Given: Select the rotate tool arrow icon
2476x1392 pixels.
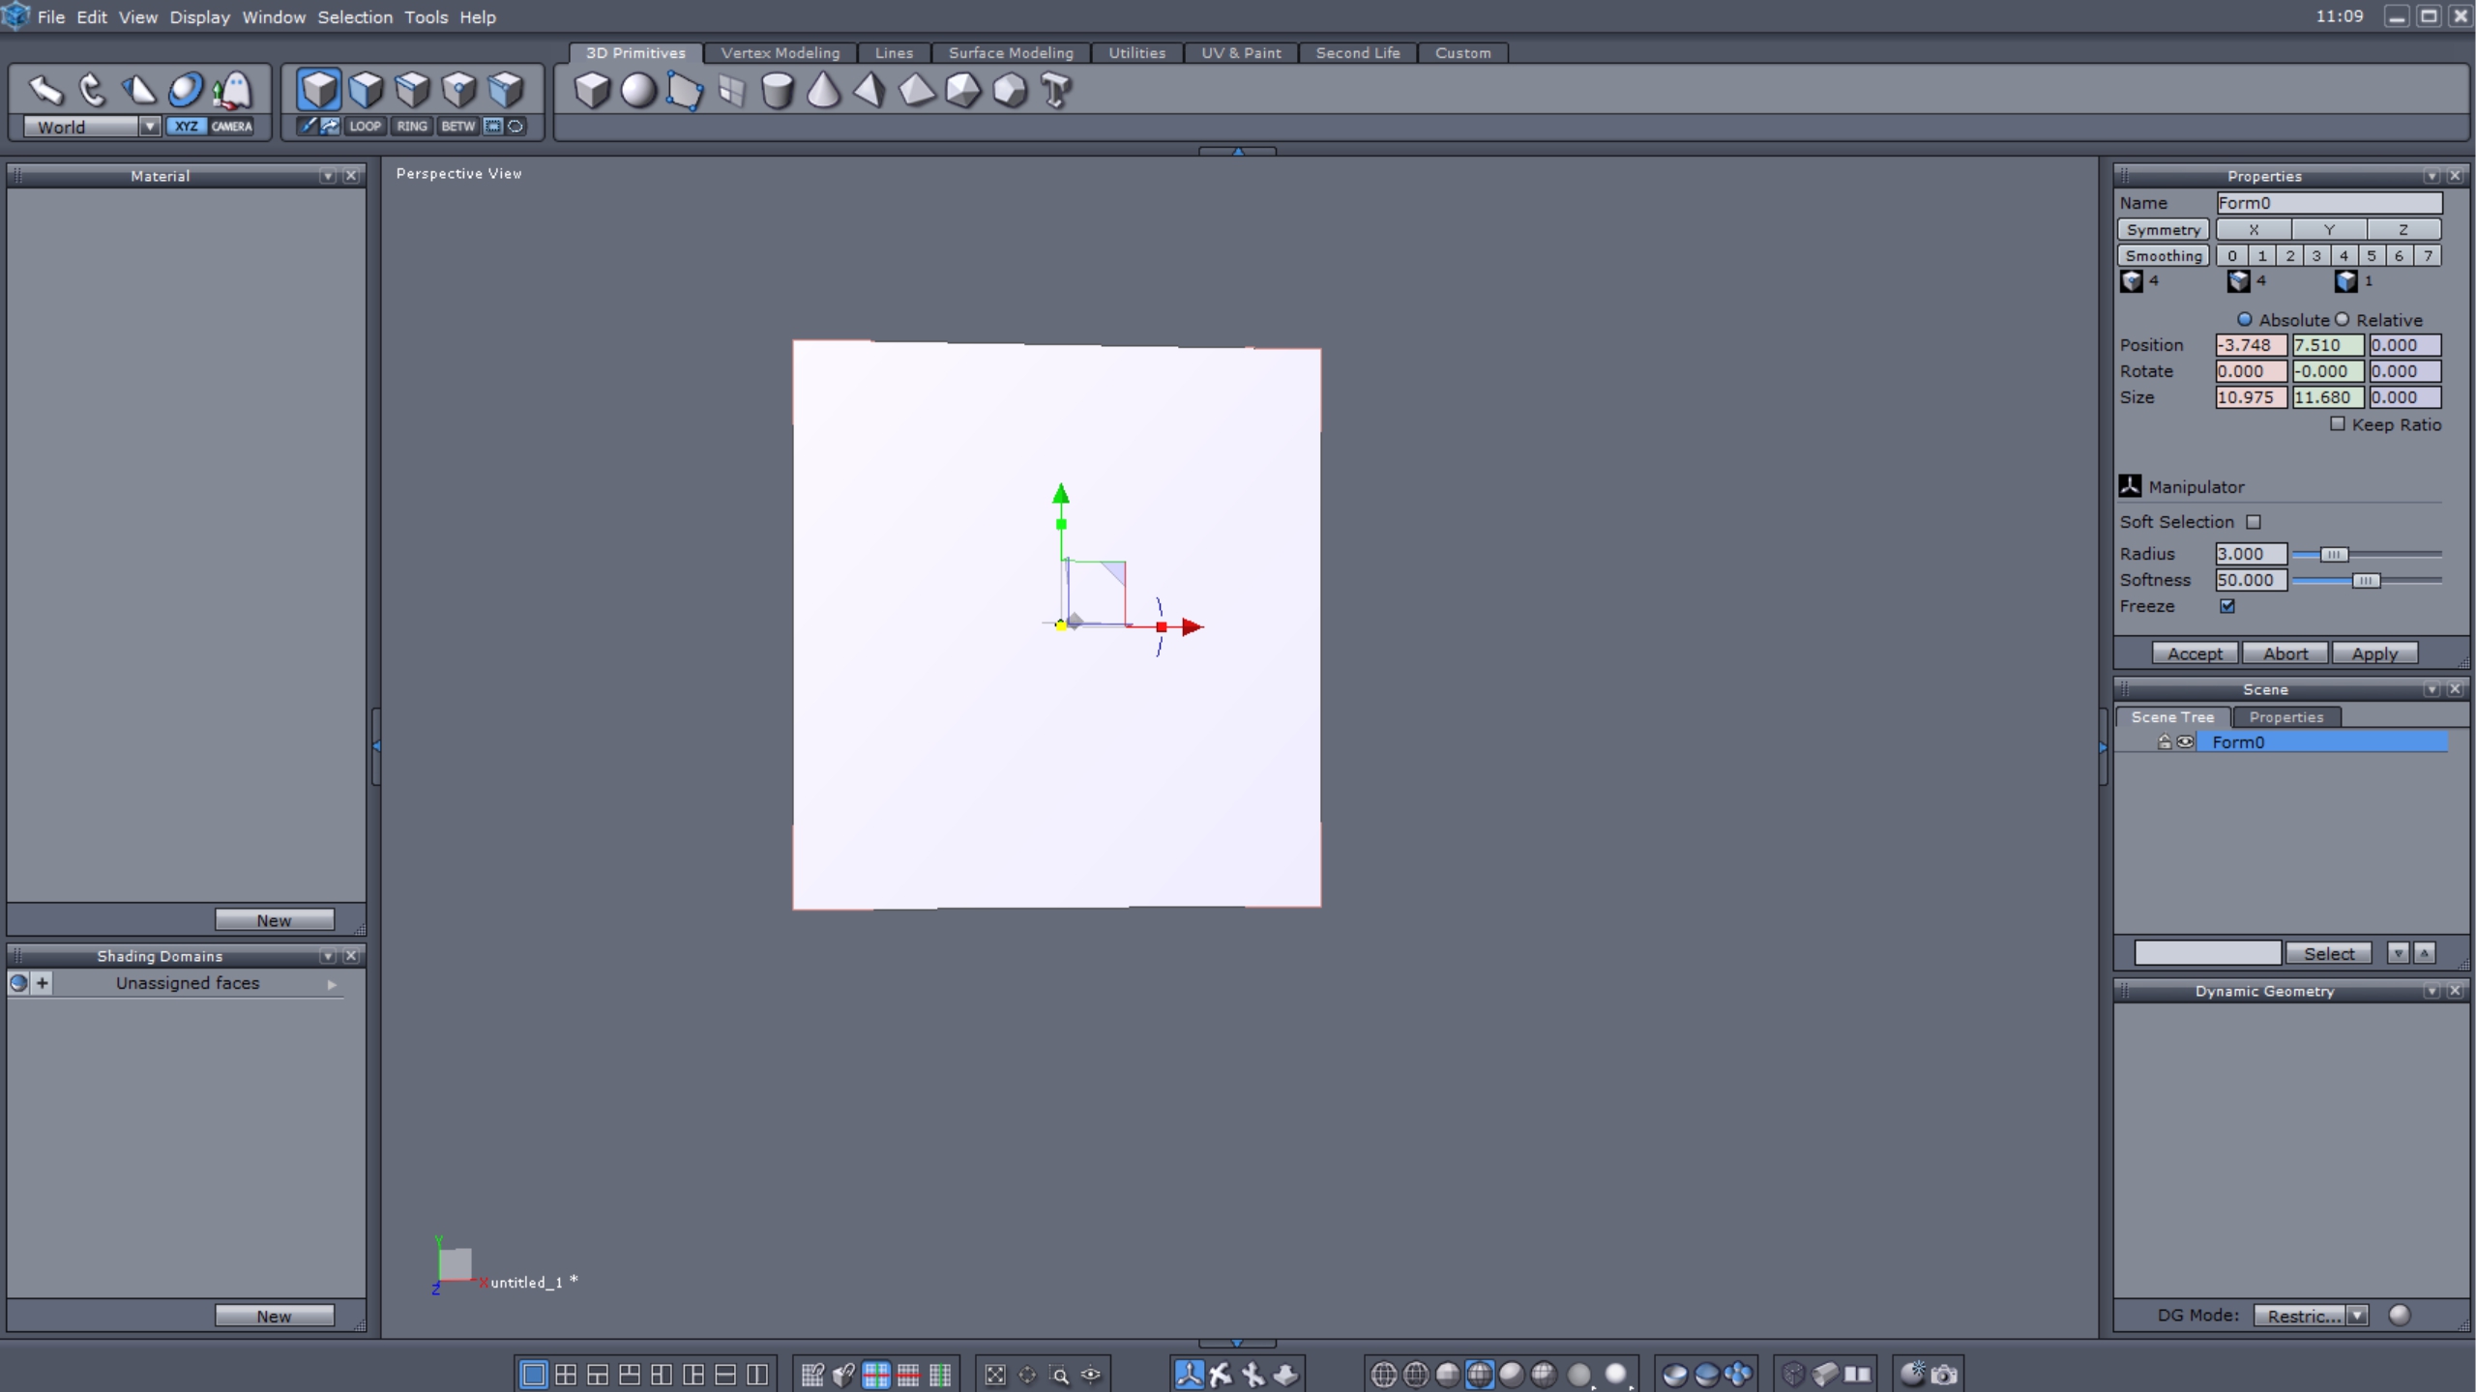Looking at the screenshot, I should pos(92,91).
